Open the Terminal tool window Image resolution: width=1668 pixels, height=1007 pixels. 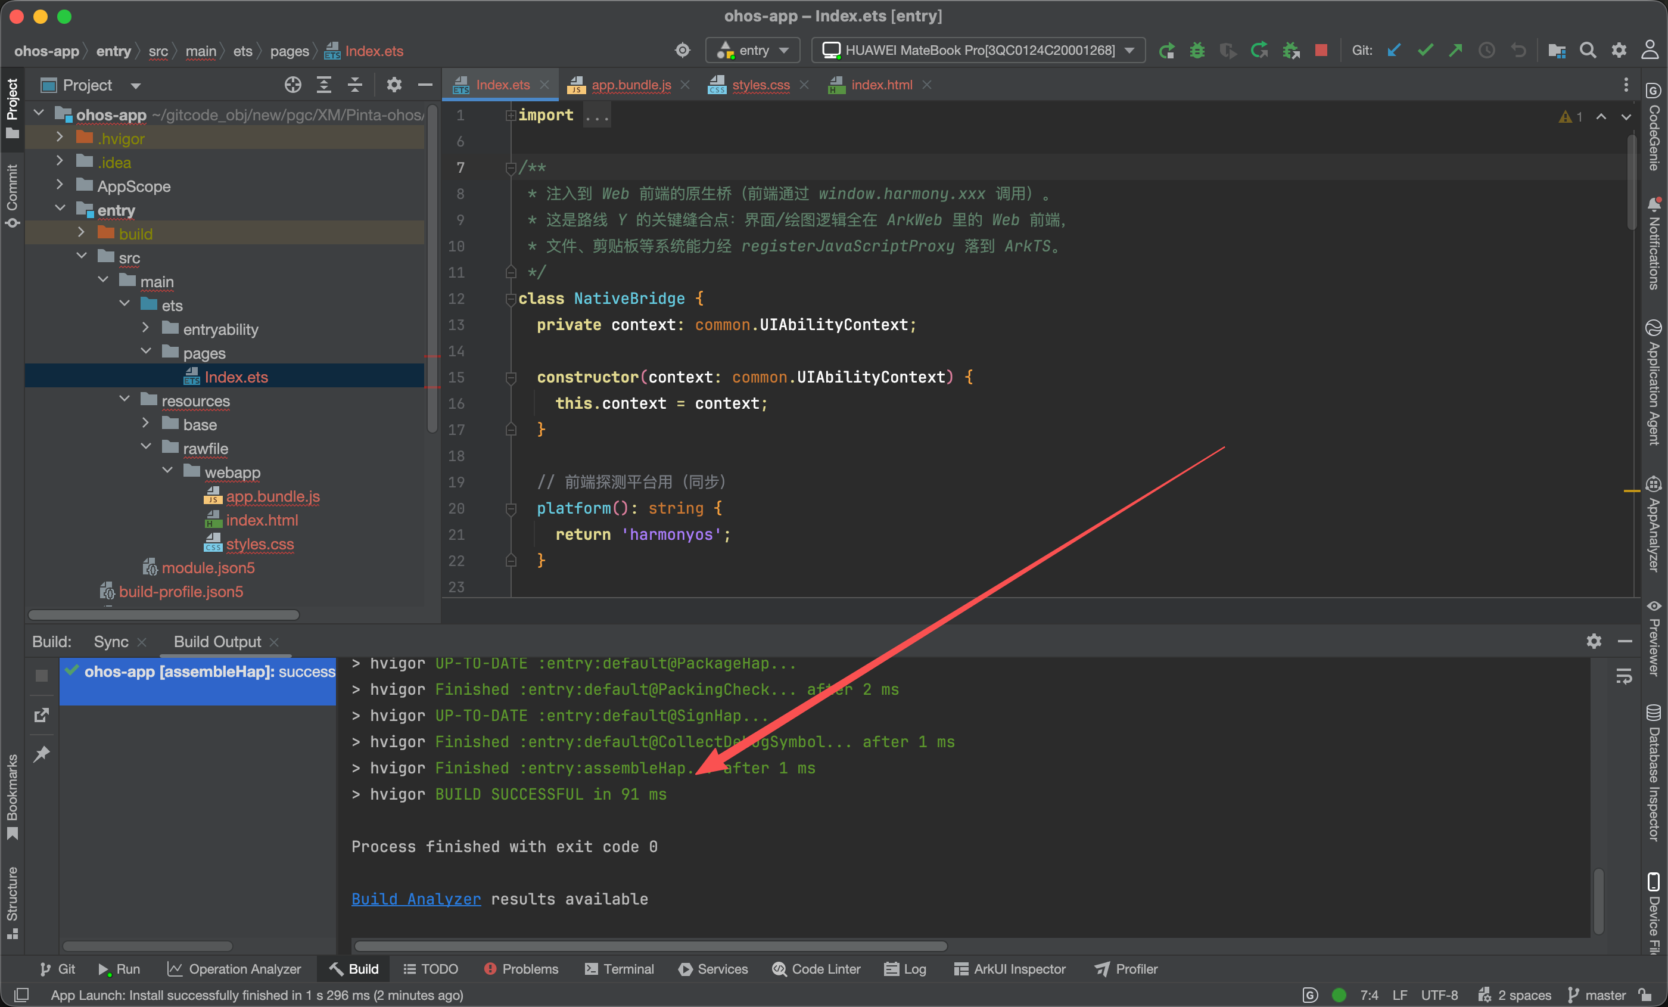[x=620, y=969]
